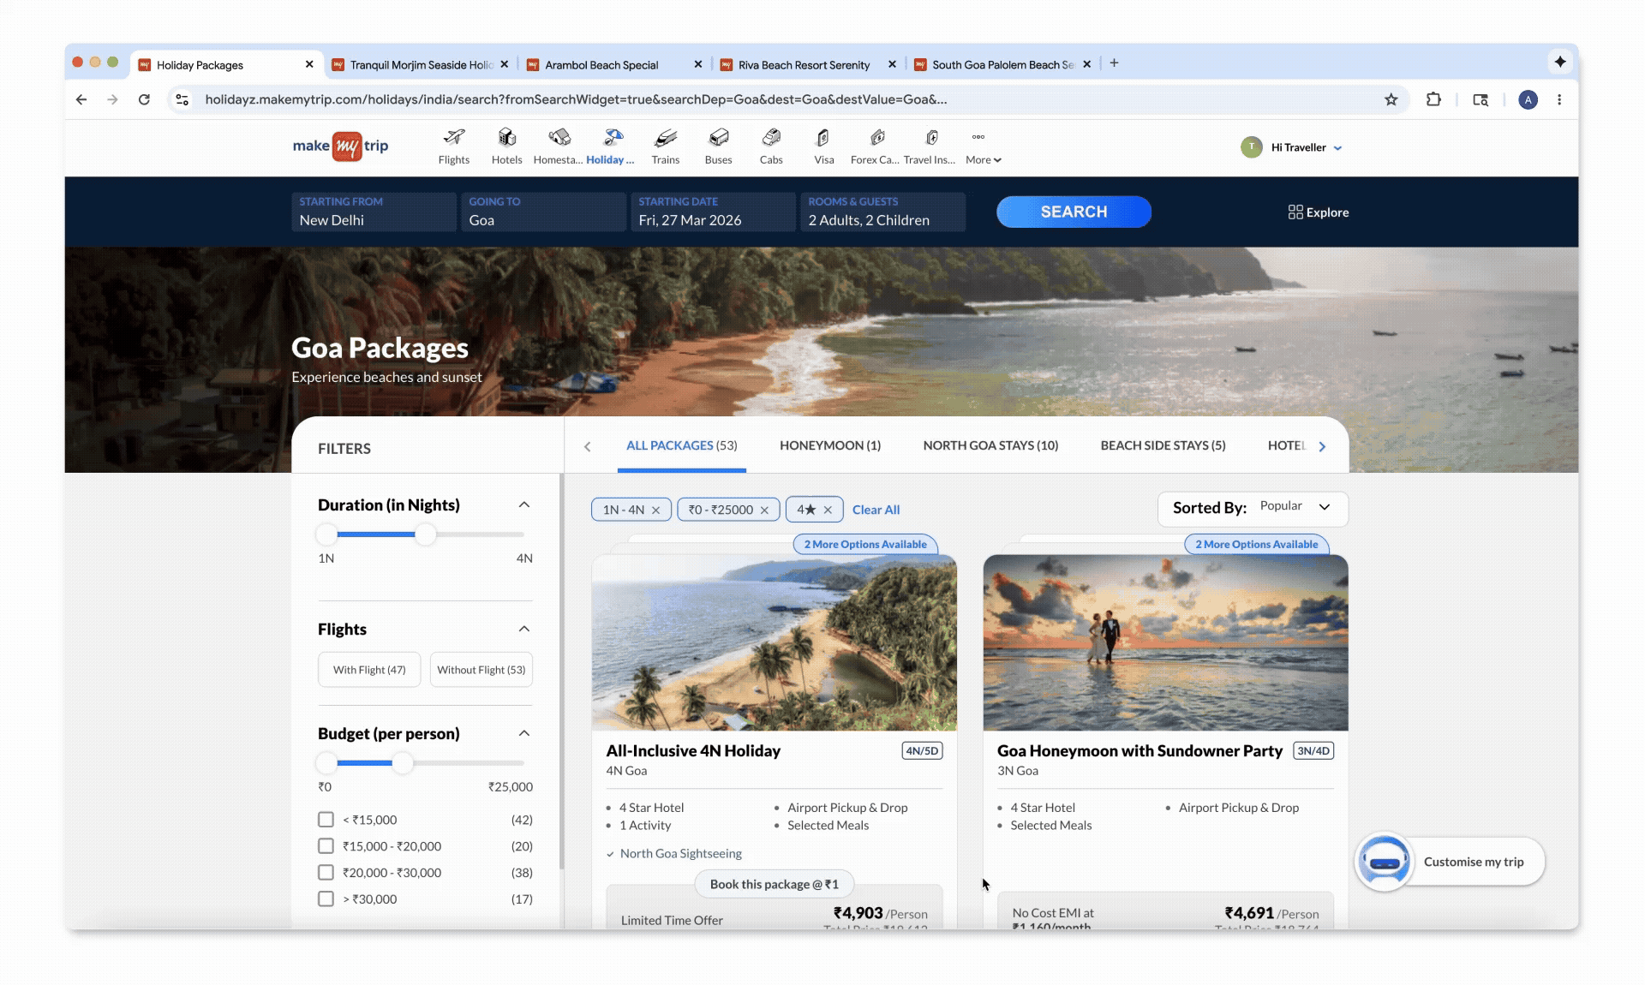Click Duration slider right handle at 4N

[x=426, y=534]
